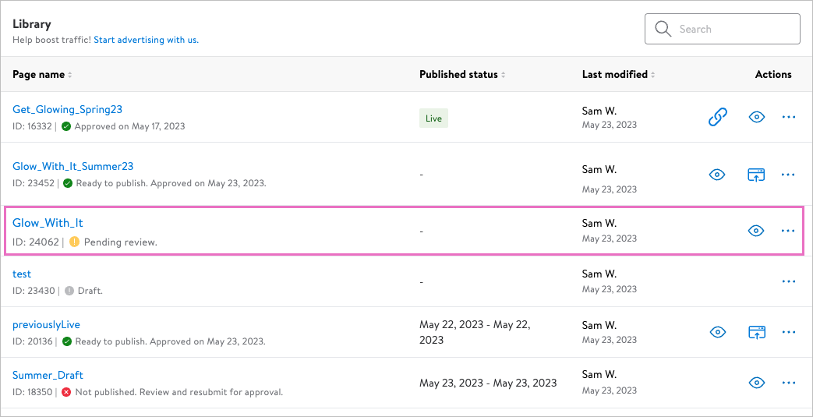Expand more actions for Summer_Draft
This screenshot has width=813, height=417.
[788, 383]
